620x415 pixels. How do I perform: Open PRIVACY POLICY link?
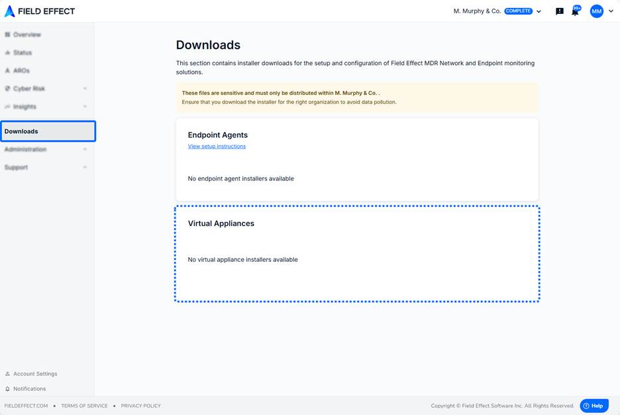click(141, 406)
